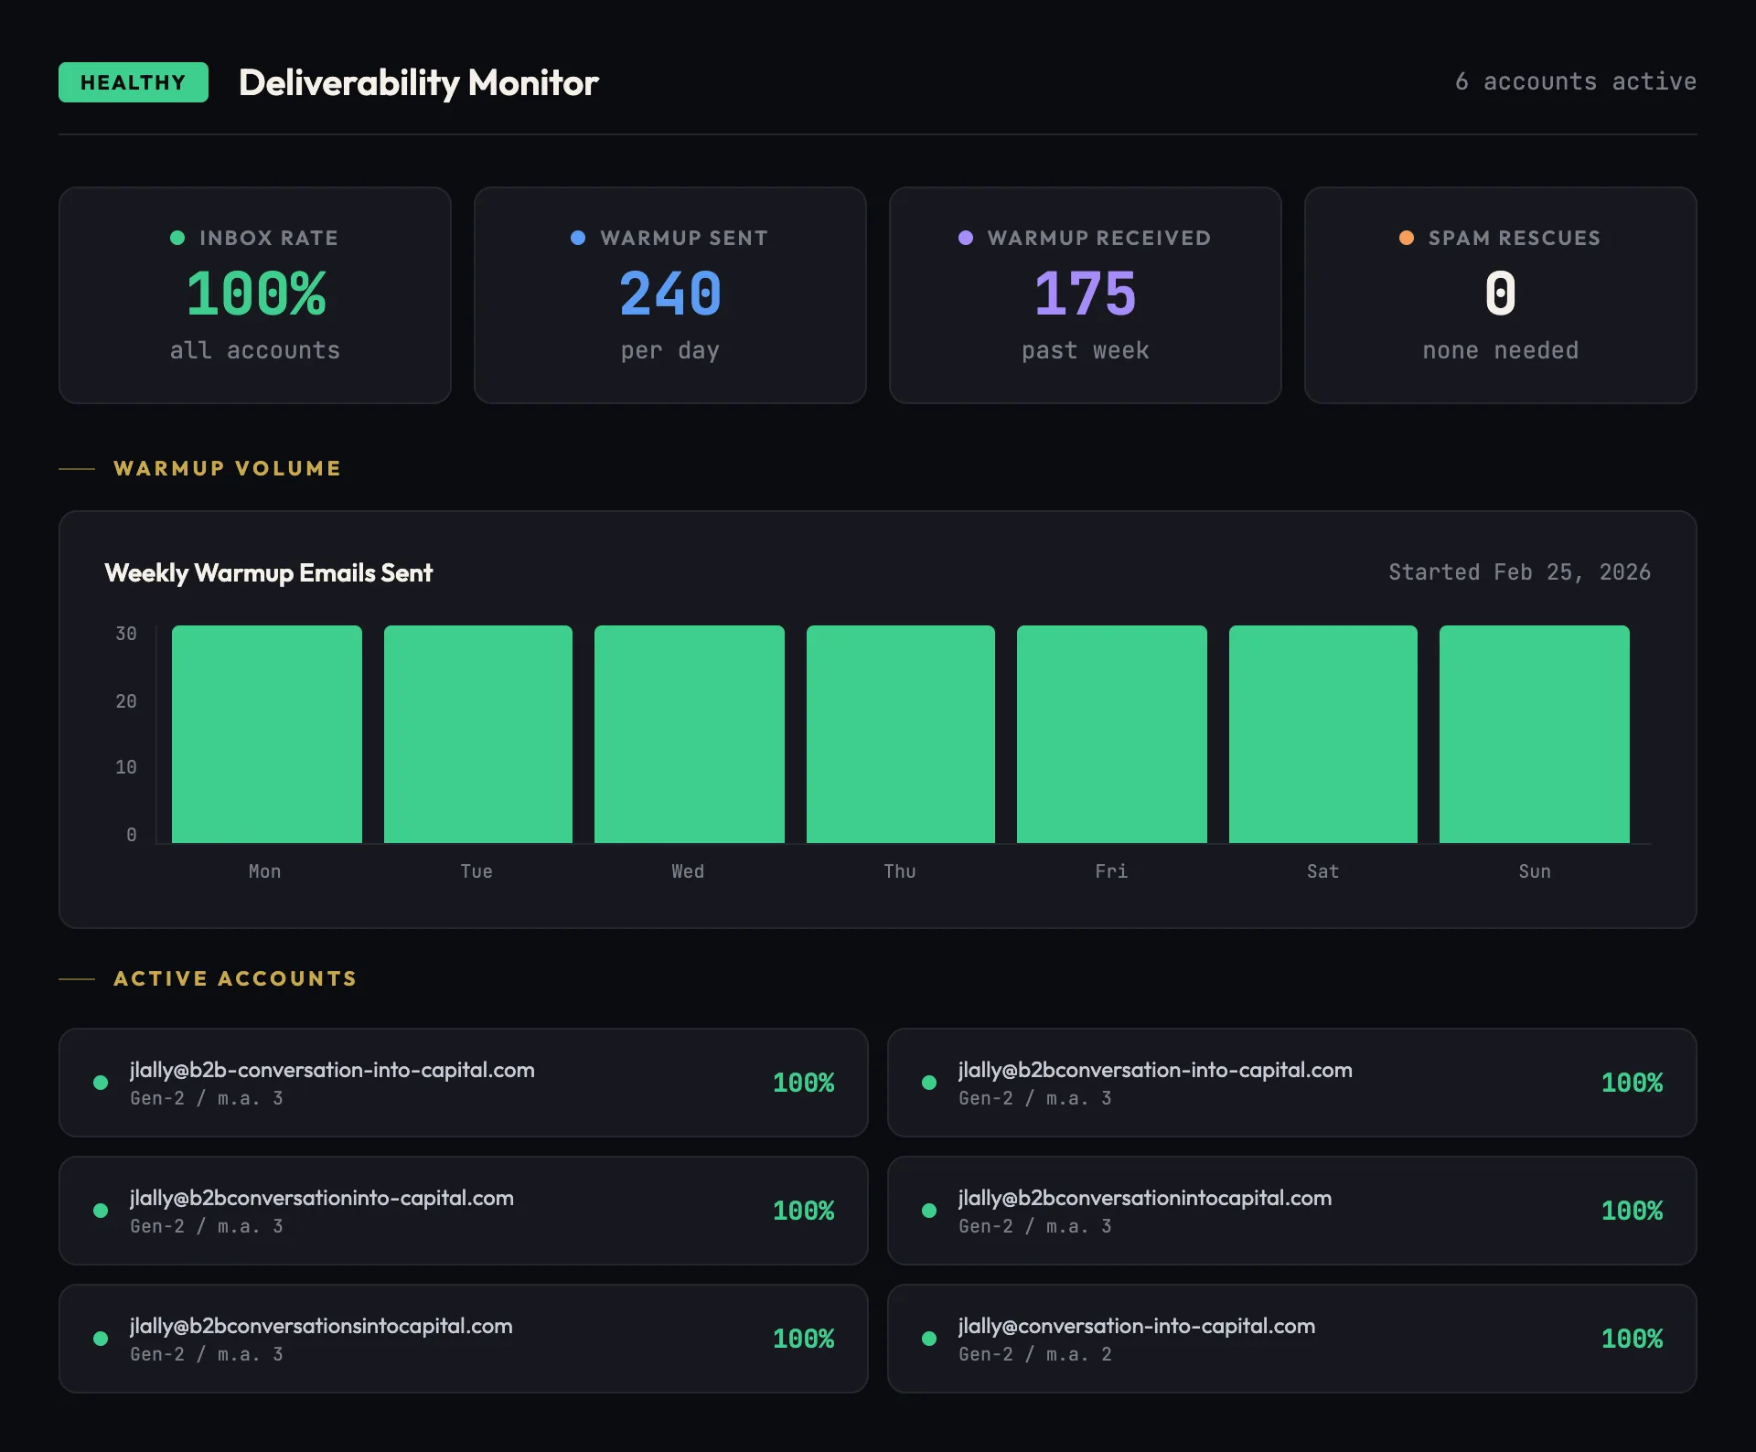1756x1452 pixels.
Task: Click the Weekly Warmup Emails Sent heading
Action: click(x=269, y=573)
